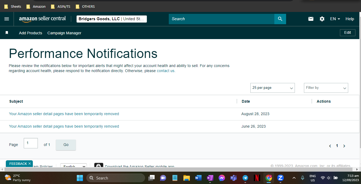Image resolution: width=361 pixels, height=184 pixels.
Task: Open Wi-Fi network tray icon
Action: tap(323, 178)
